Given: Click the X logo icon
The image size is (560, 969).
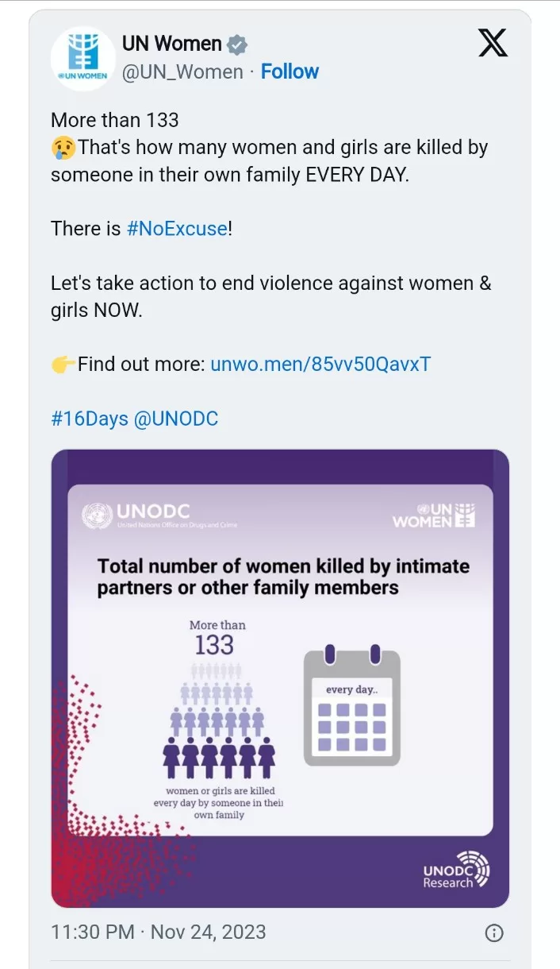Looking at the screenshot, I should pos(493,42).
